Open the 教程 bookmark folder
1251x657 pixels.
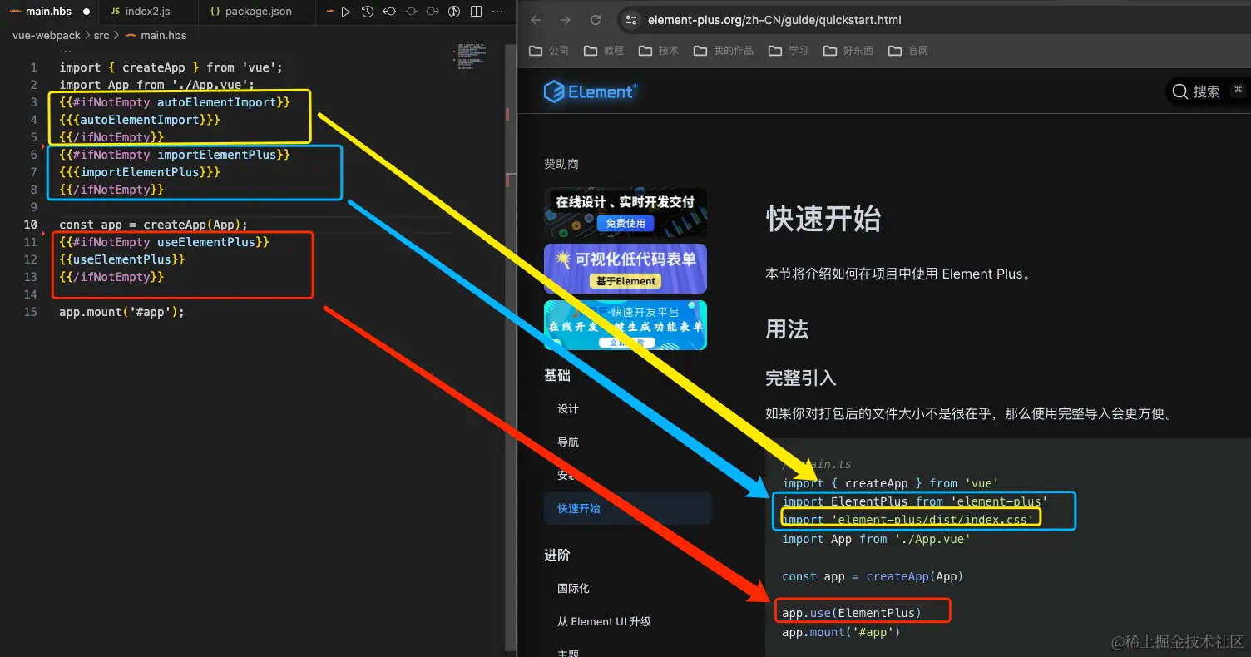coord(604,51)
